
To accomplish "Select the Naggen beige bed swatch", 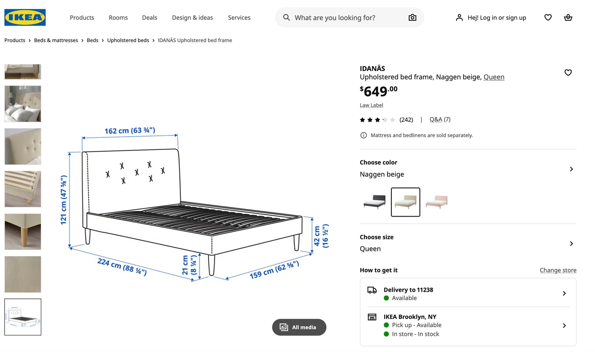I will pyautogui.click(x=405, y=202).
